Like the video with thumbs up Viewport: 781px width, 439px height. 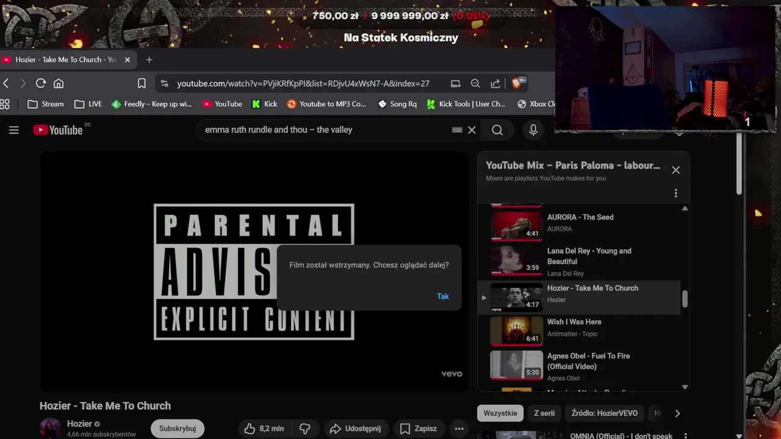click(263, 429)
